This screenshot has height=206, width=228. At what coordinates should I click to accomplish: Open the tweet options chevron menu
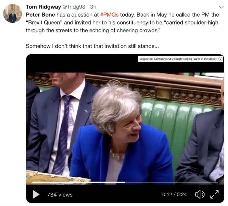click(x=221, y=7)
